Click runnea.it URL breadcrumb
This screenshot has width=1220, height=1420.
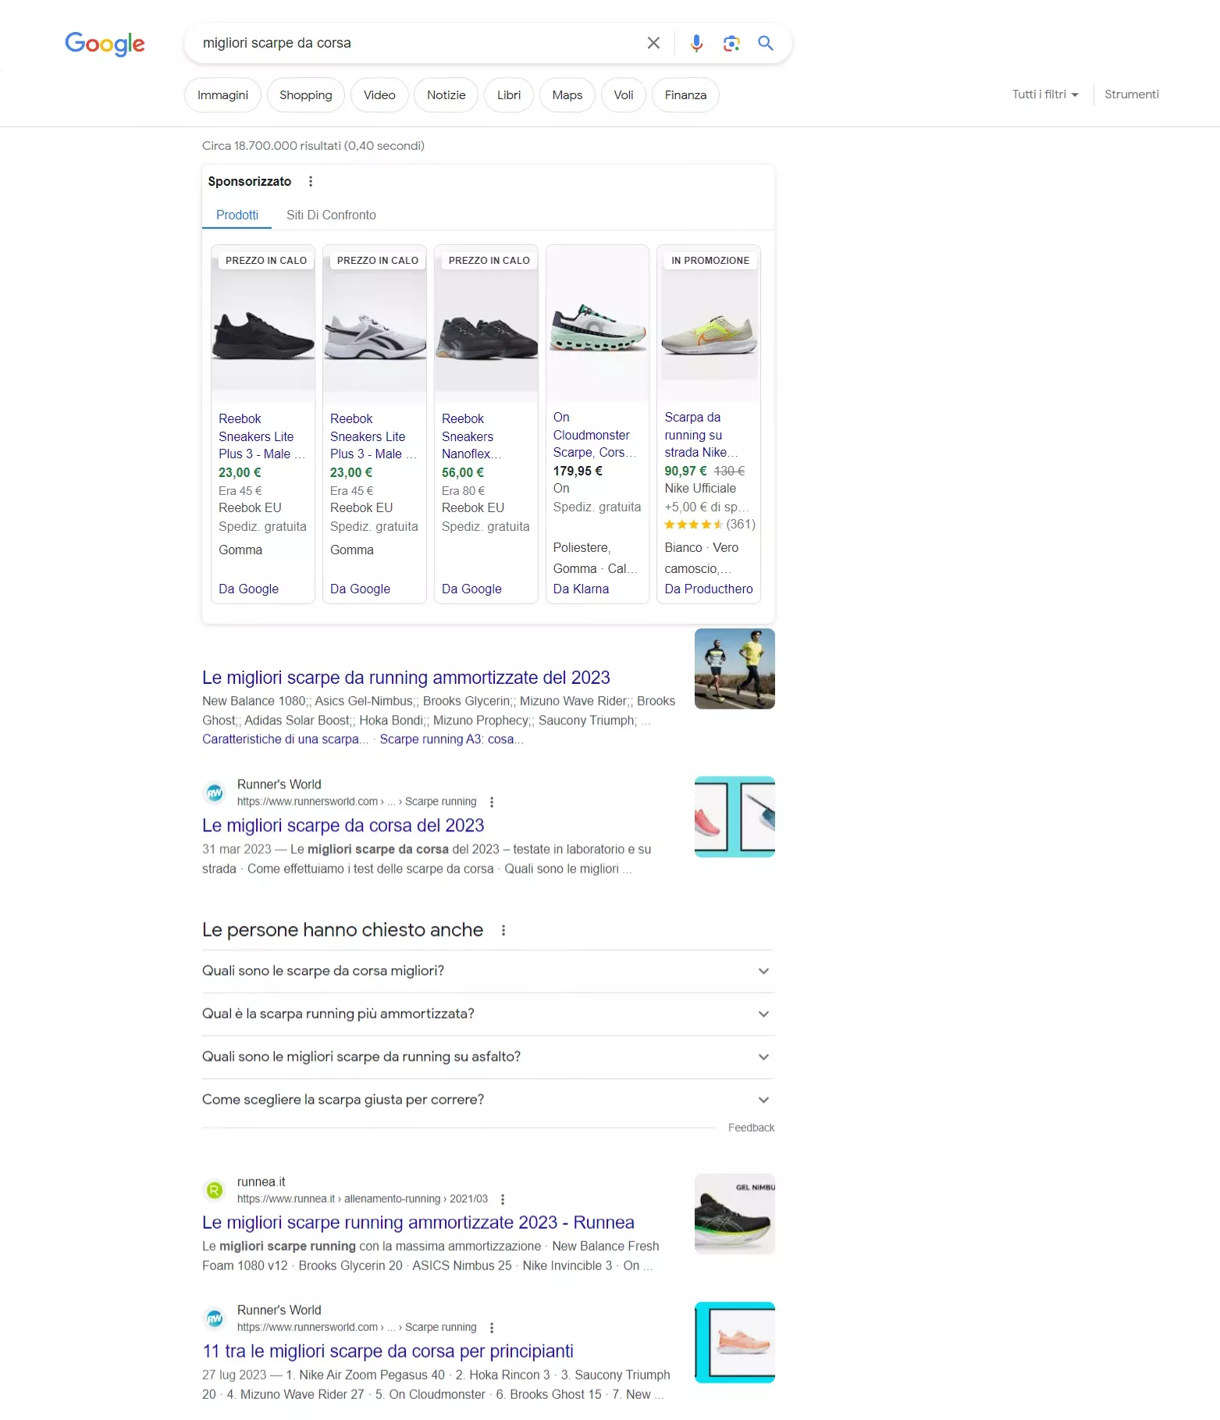tap(362, 1199)
